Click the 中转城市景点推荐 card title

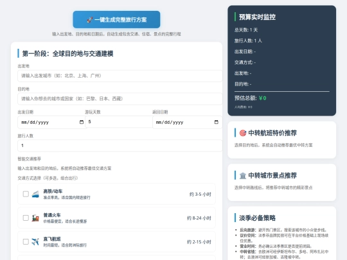coord(272,175)
